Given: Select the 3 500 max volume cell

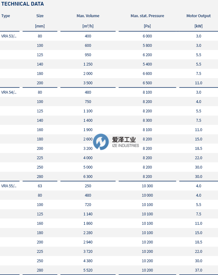Looking at the screenshot, I should (88, 83).
